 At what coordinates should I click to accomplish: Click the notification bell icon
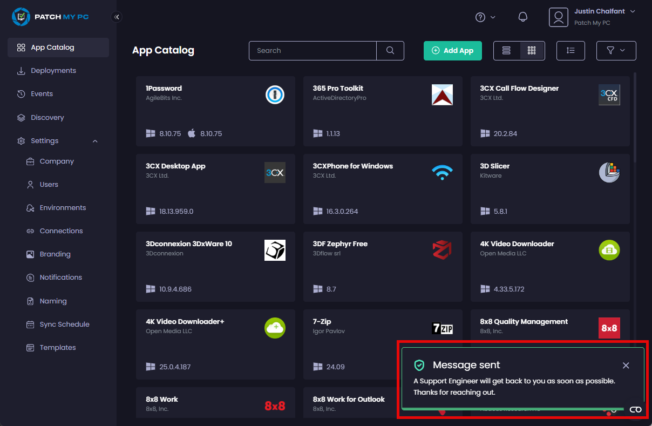click(522, 17)
